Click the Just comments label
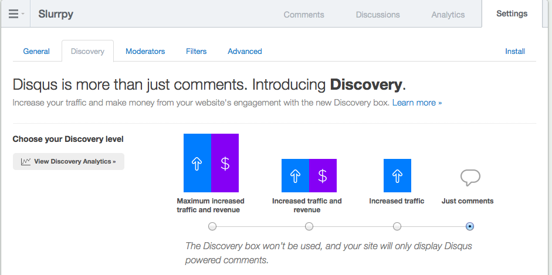 click(468, 201)
